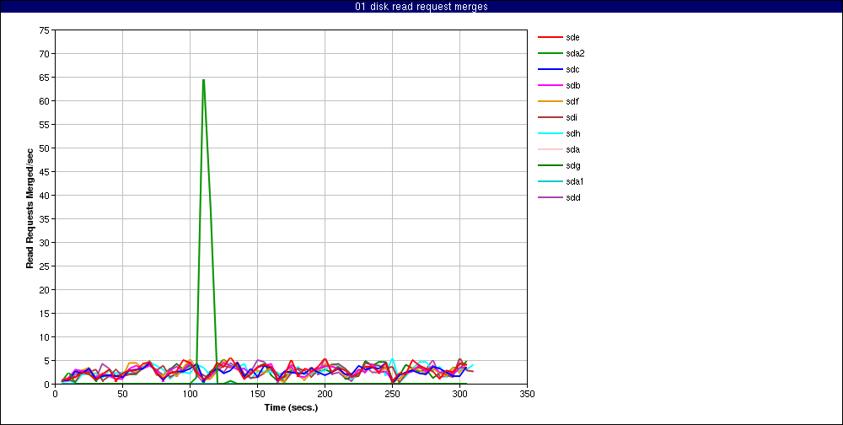Select the sdg legend label
Viewport: 843px width, 425px height.
573,165
